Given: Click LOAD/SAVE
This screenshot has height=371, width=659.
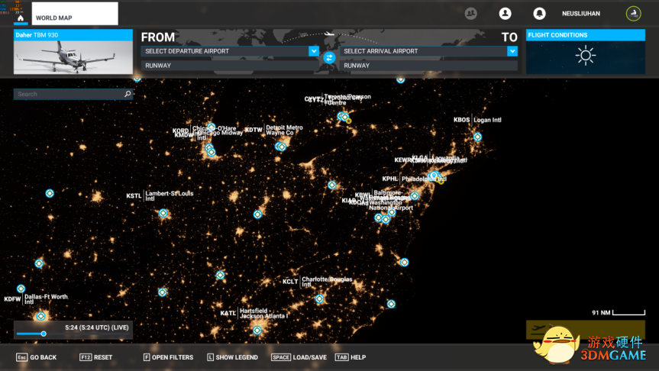Looking at the screenshot, I should [x=299, y=357].
